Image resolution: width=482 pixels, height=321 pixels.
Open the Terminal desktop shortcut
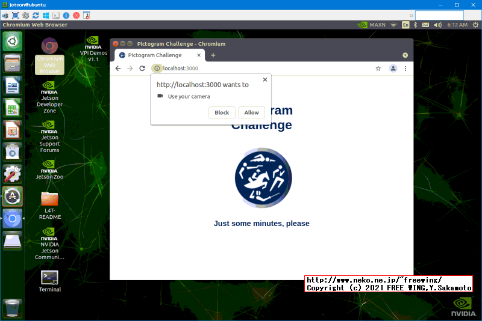[50, 278]
